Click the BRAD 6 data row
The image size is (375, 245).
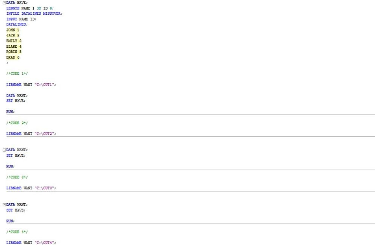(13, 57)
